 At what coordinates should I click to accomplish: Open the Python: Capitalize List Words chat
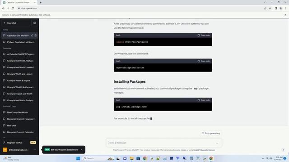(x=19, y=42)
